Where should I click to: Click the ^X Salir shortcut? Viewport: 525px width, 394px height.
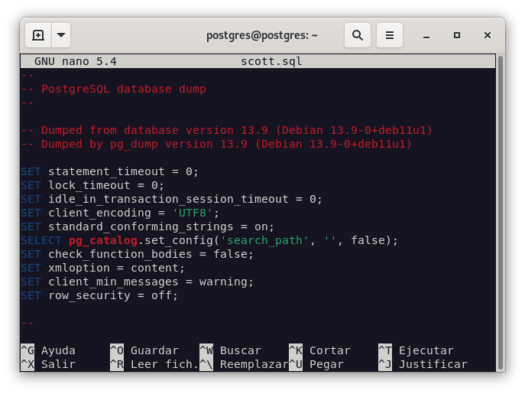(x=47, y=364)
